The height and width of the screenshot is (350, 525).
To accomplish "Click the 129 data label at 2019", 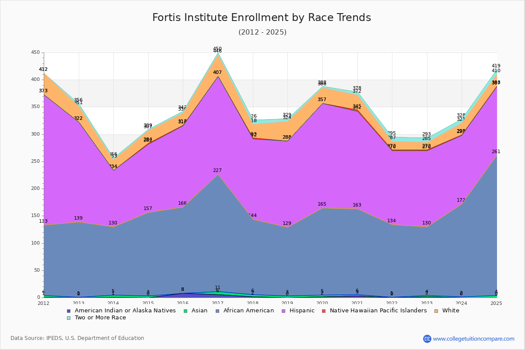I will (x=287, y=224).
